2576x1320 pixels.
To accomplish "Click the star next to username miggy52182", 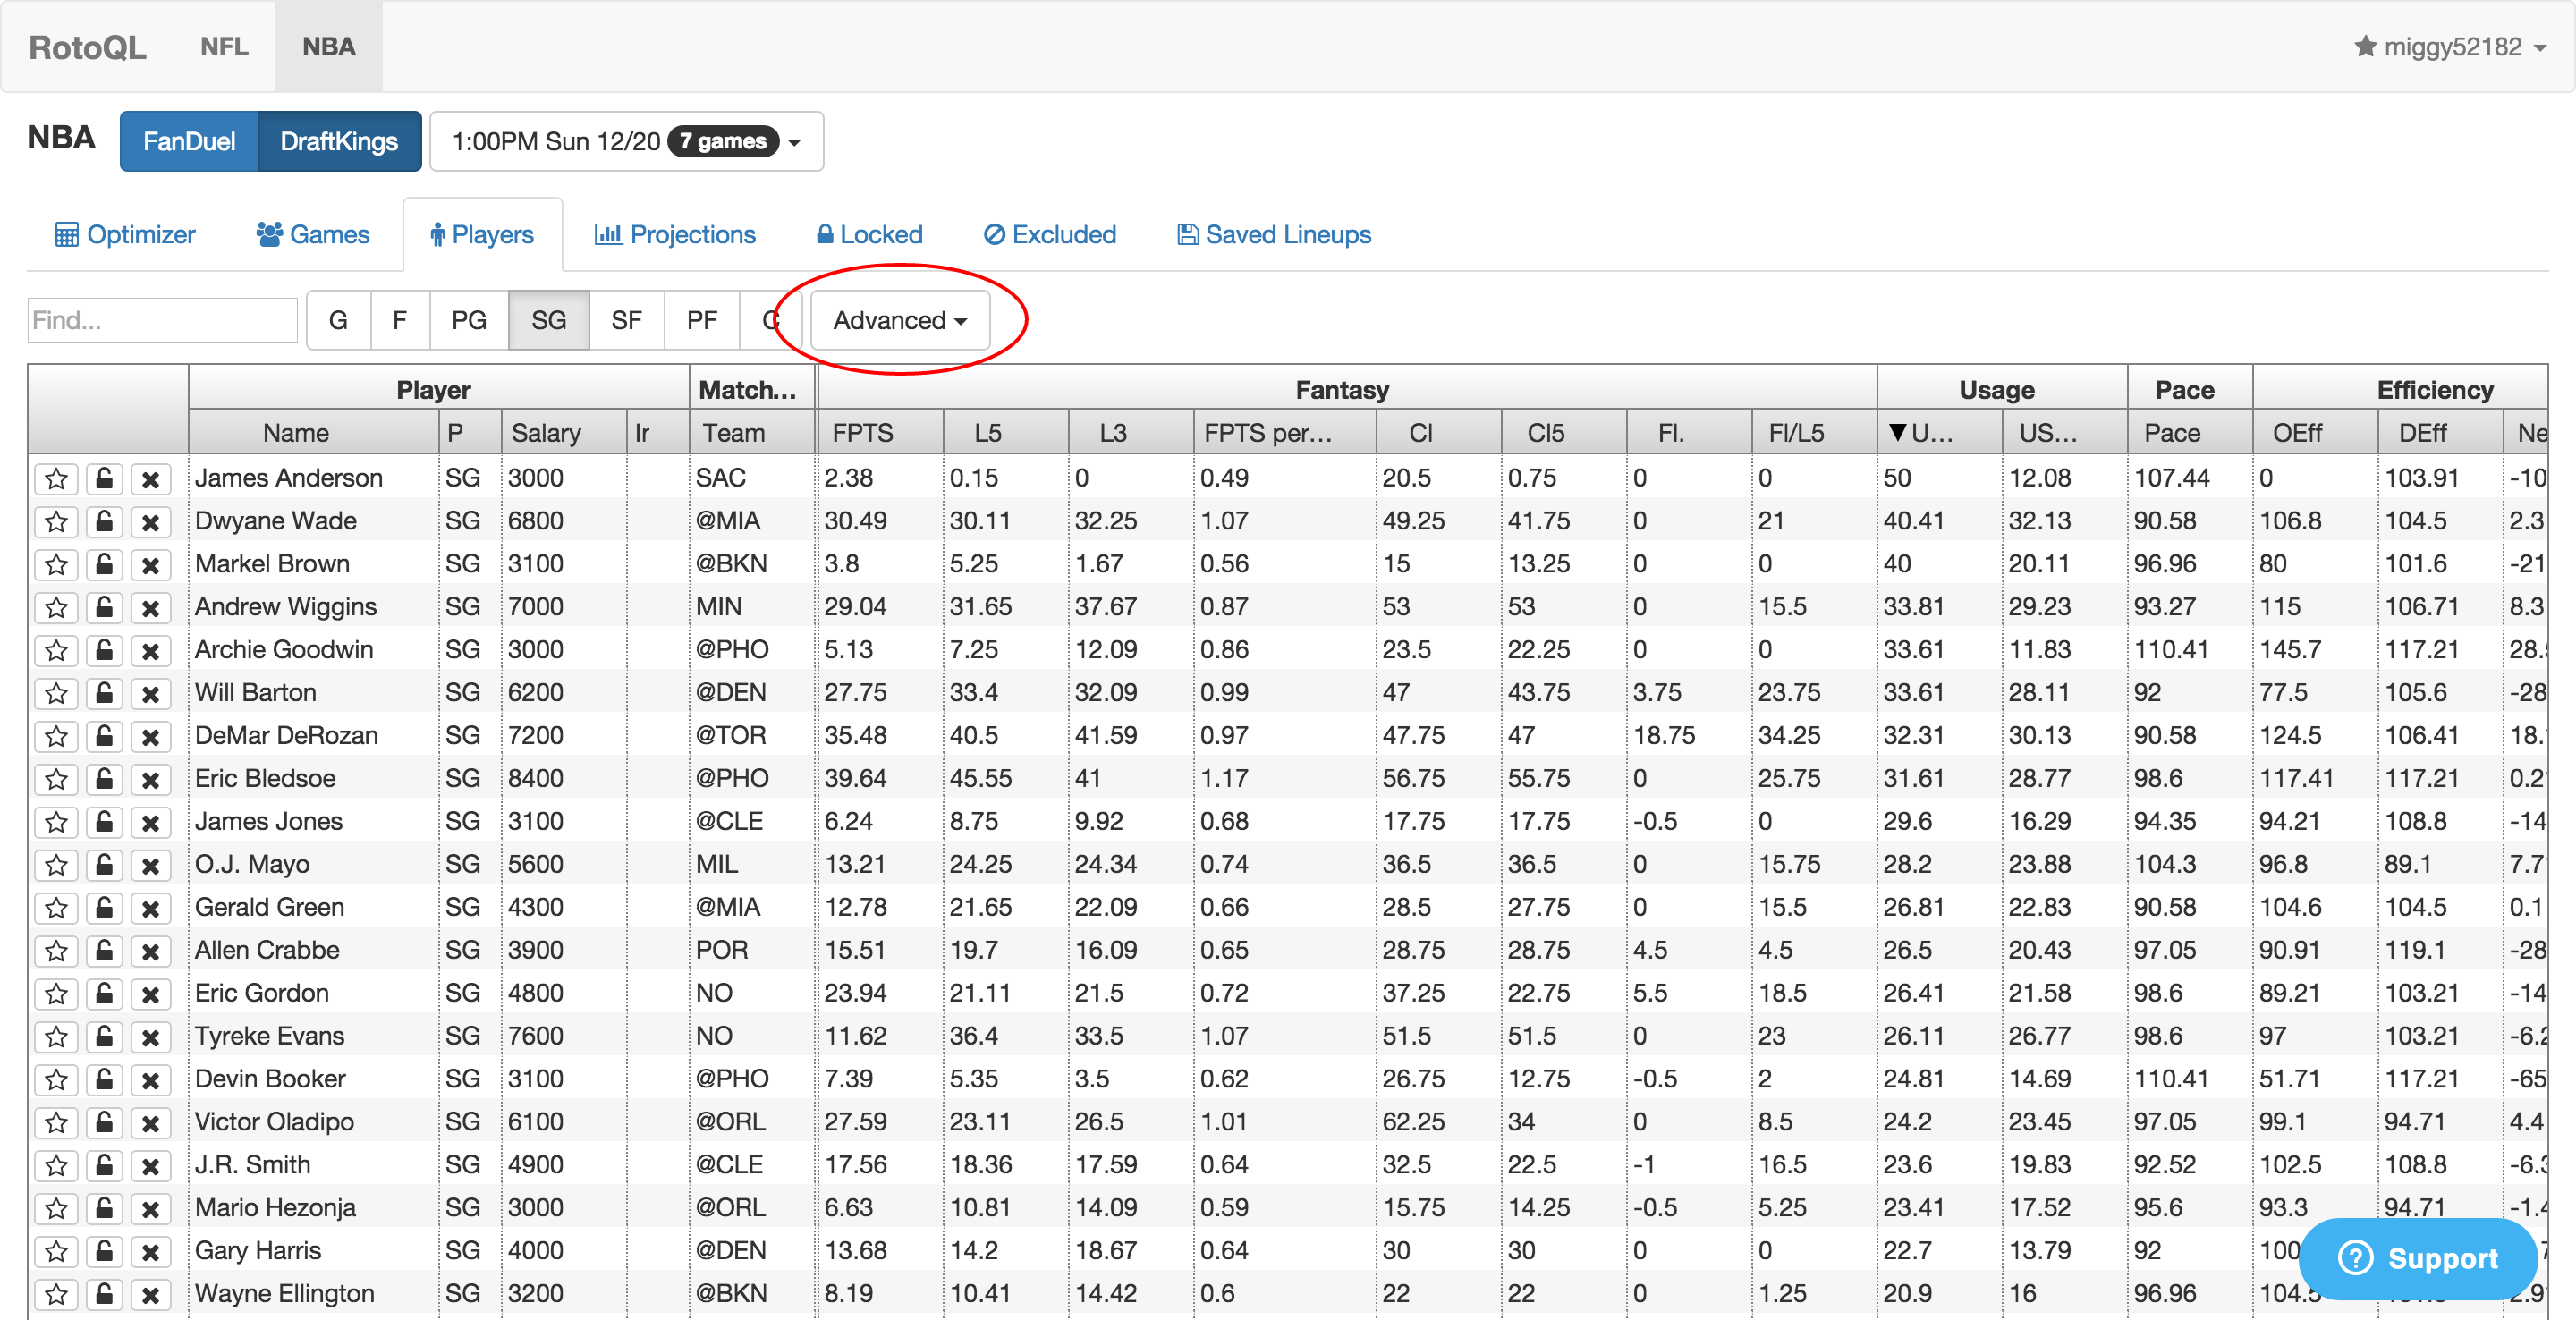I will [2365, 46].
